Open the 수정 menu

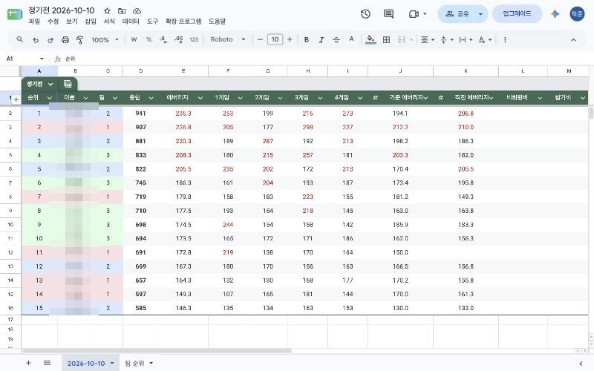point(53,22)
